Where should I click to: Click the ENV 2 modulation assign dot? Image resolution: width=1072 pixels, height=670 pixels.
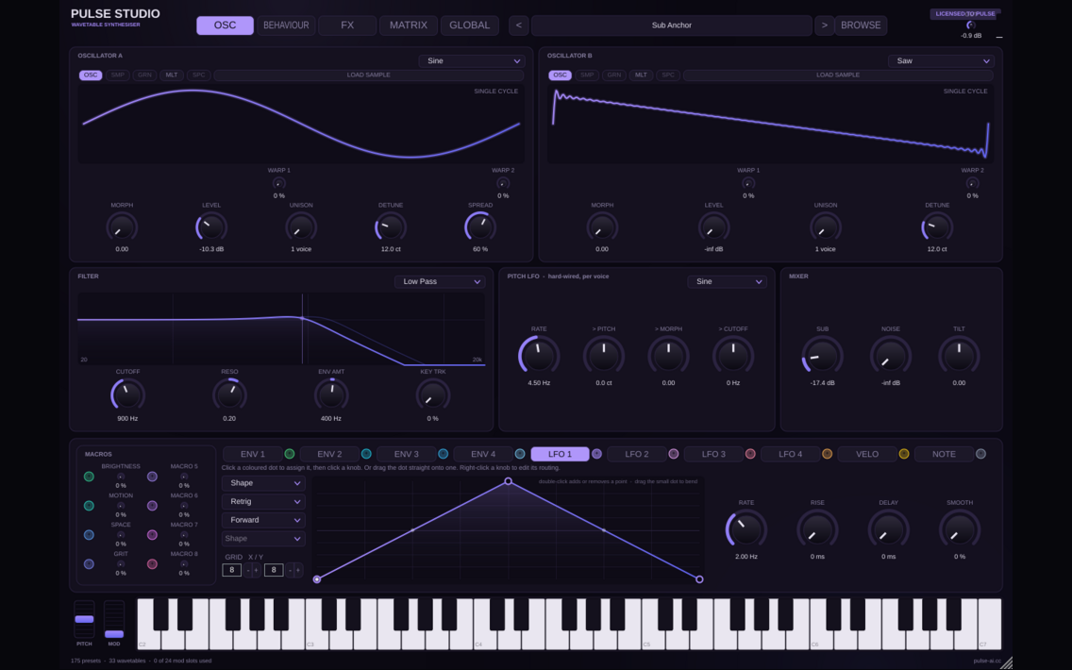coord(366,454)
